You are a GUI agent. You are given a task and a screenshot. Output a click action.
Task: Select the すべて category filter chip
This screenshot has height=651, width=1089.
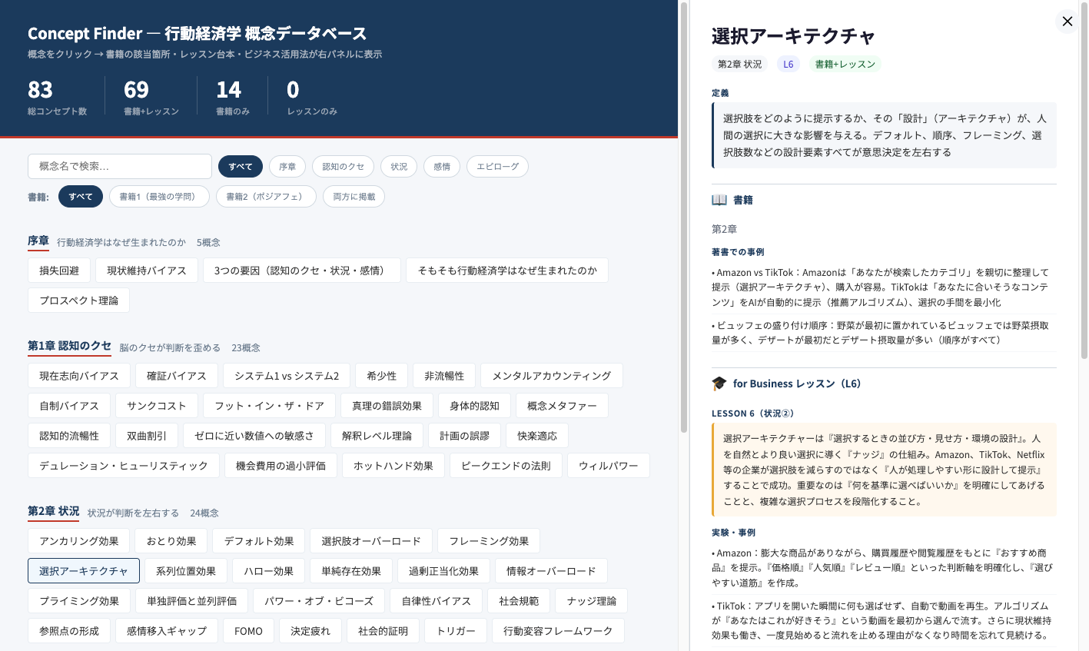point(241,166)
